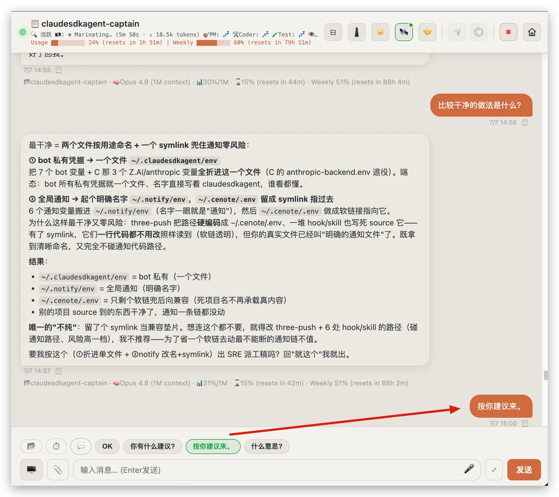The image size is (559, 497).
Task: Click the magnifier icon in status line
Action: click(34, 35)
